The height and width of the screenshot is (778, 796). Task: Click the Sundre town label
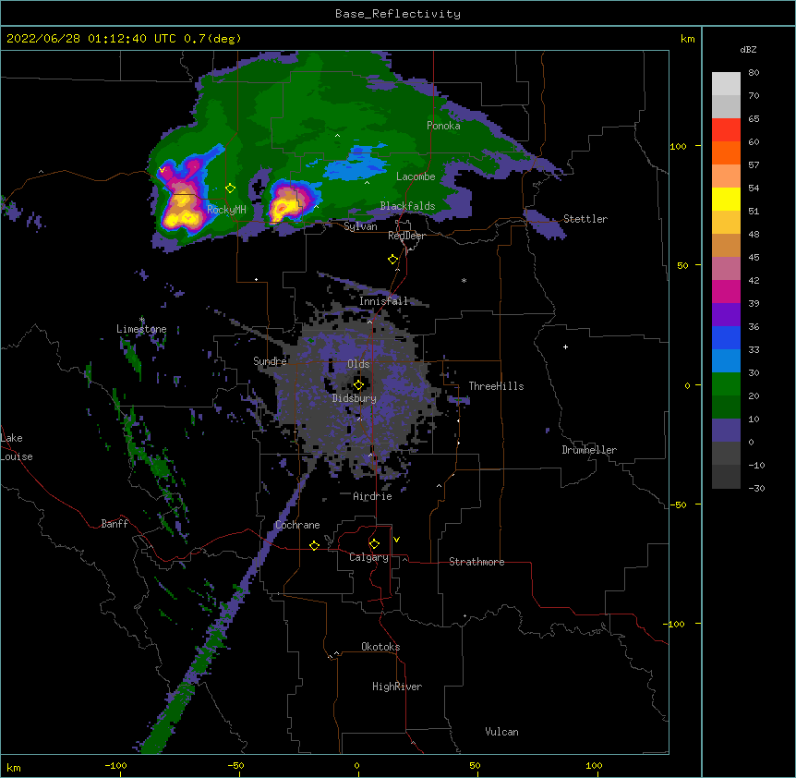(270, 361)
